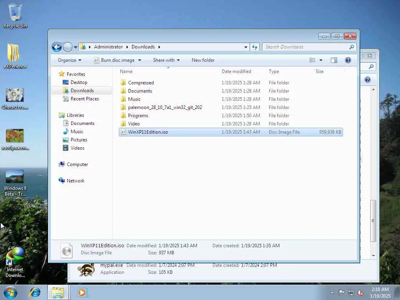400x300 pixels.
Task: Expand the arrow after Administrator breadcrumb
Action: click(127, 47)
